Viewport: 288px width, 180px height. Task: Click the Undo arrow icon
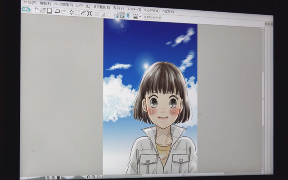pos(57,11)
